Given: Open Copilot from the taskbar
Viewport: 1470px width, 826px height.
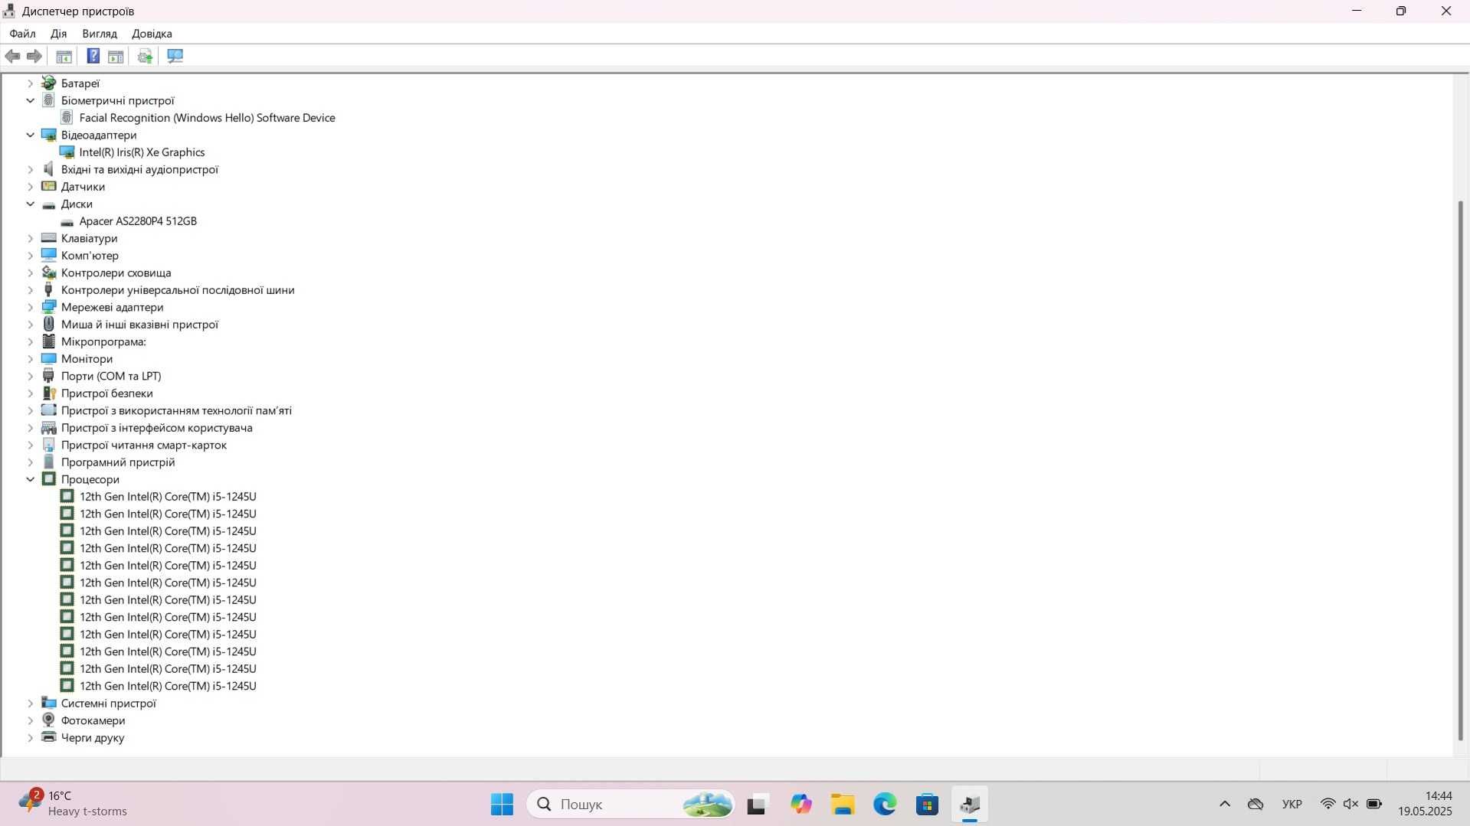Looking at the screenshot, I should [x=800, y=804].
